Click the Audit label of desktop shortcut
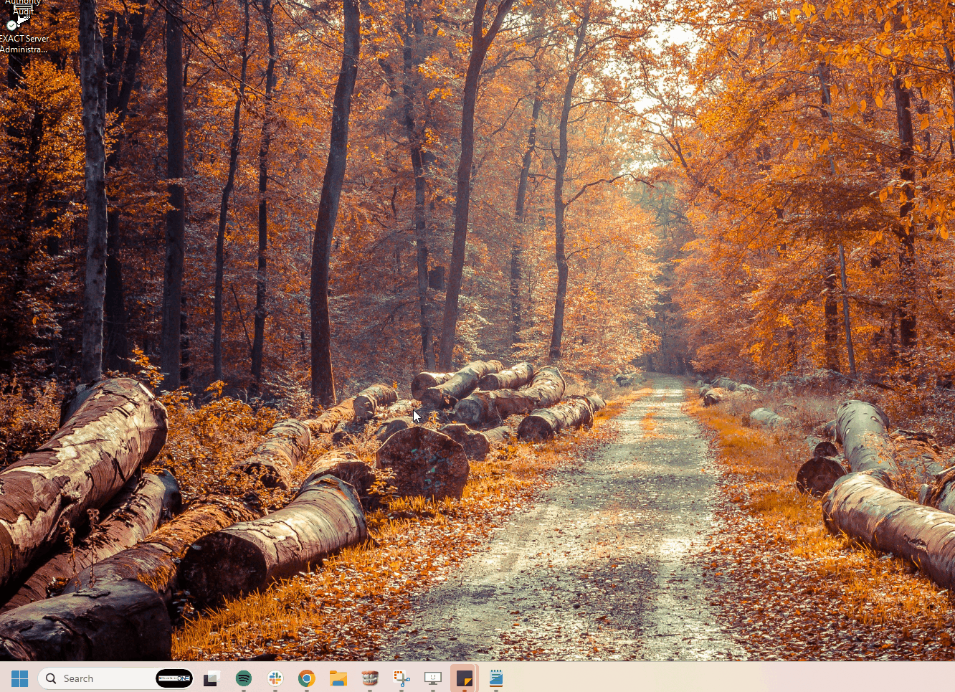 coord(23,11)
